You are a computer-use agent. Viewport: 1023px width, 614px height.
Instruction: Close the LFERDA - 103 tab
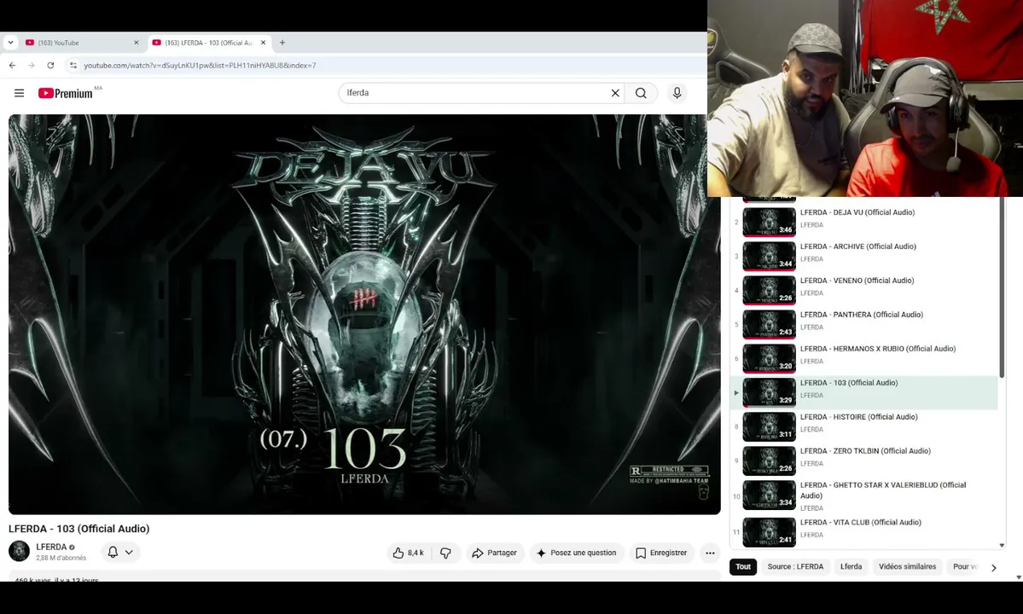point(263,43)
